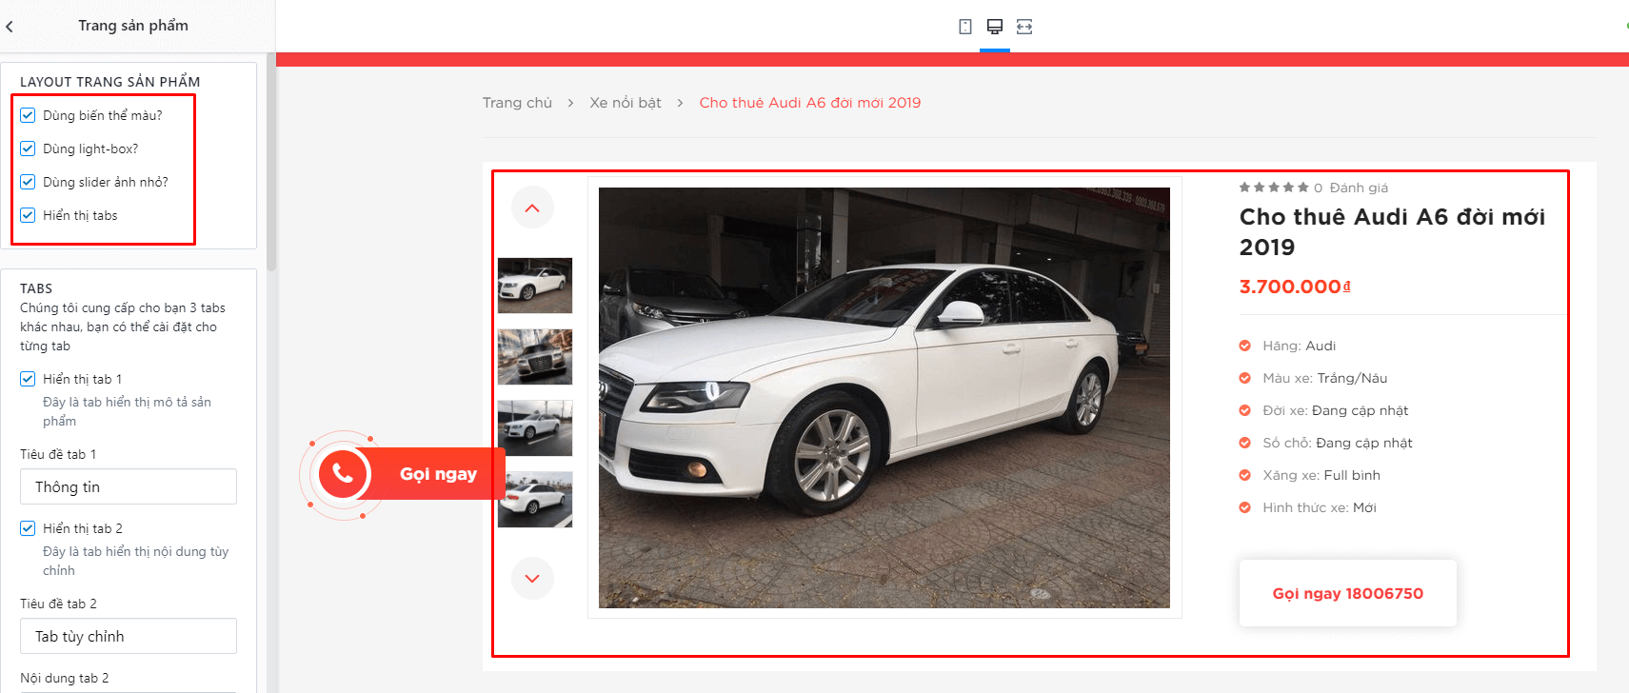Slide thumbnails down with chevron arrow
This screenshot has height=693, width=1629.
[x=532, y=578]
